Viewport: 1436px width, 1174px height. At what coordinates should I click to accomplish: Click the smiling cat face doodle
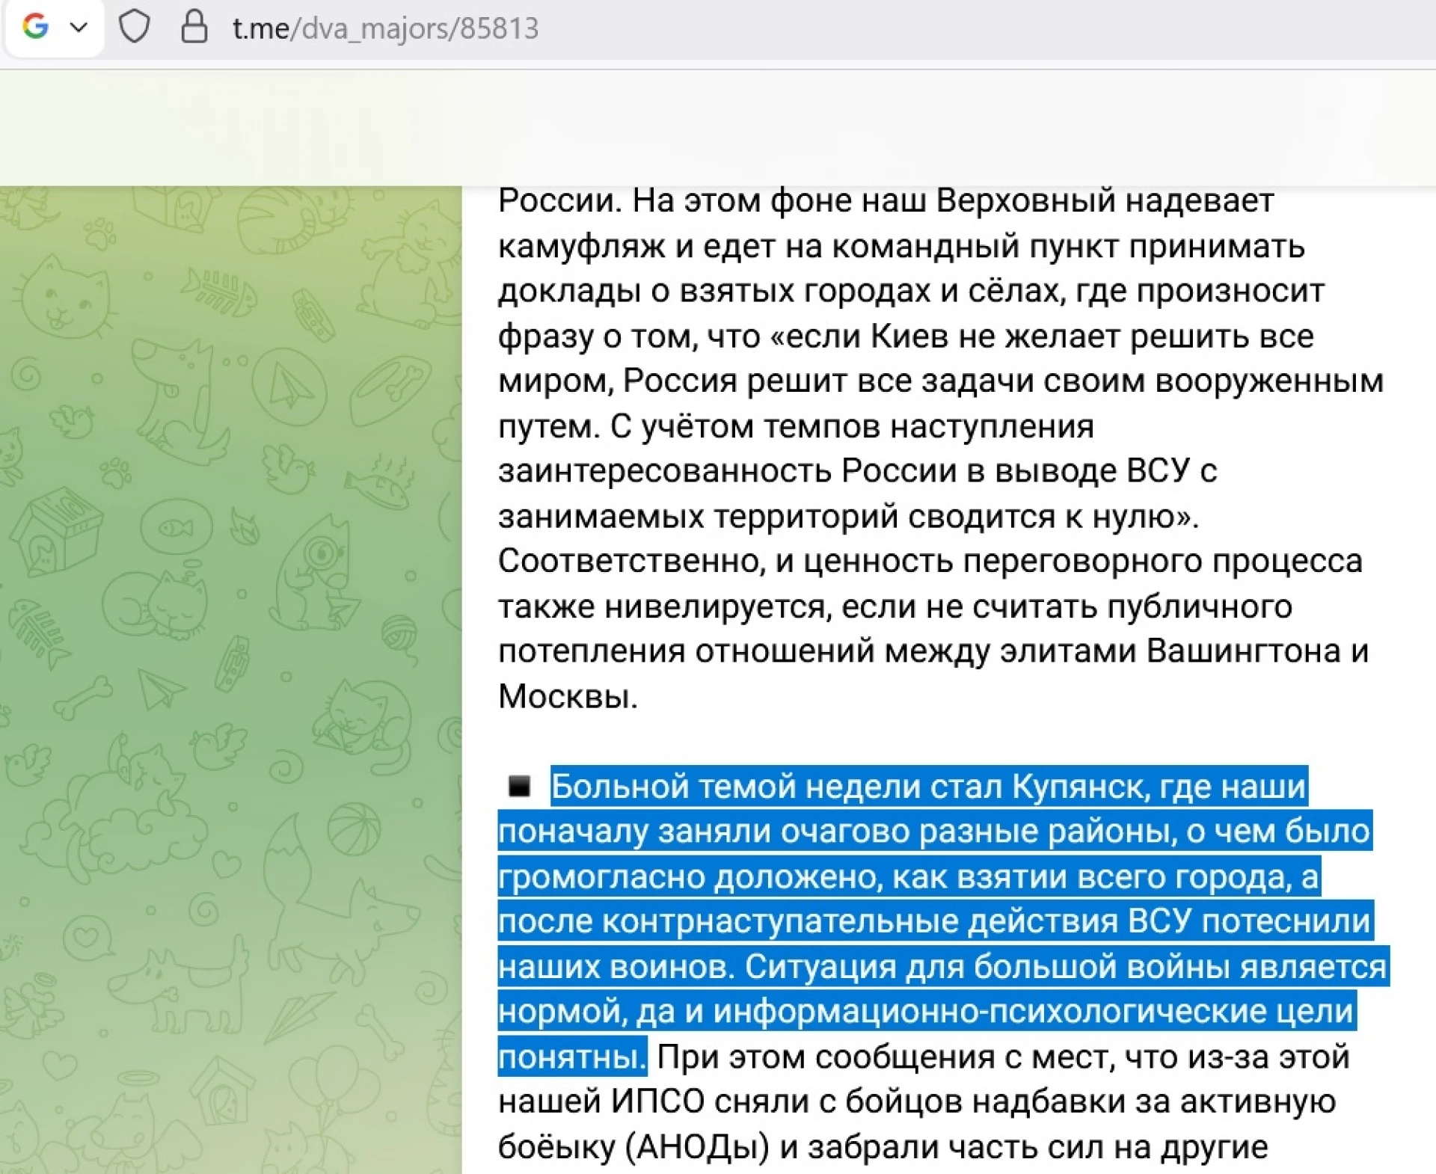point(65,299)
